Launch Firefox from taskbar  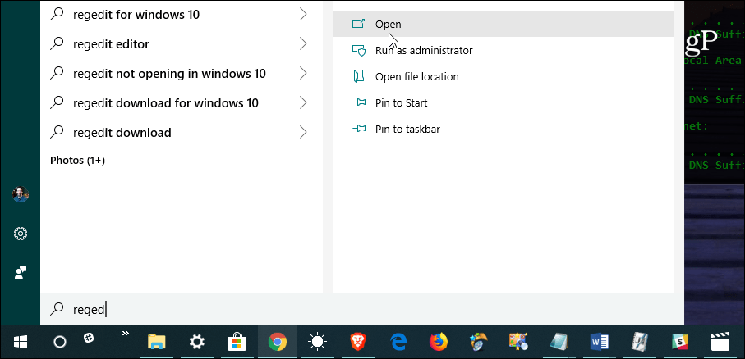coord(439,342)
